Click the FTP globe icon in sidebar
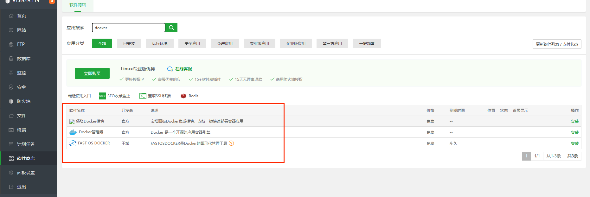 click(x=11, y=44)
